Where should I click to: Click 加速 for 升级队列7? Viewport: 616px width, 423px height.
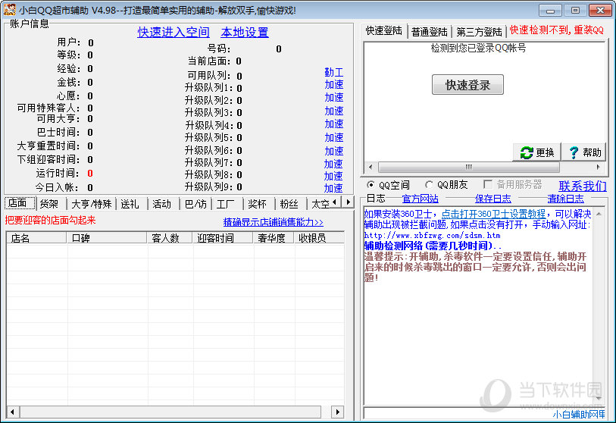(333, 164)
